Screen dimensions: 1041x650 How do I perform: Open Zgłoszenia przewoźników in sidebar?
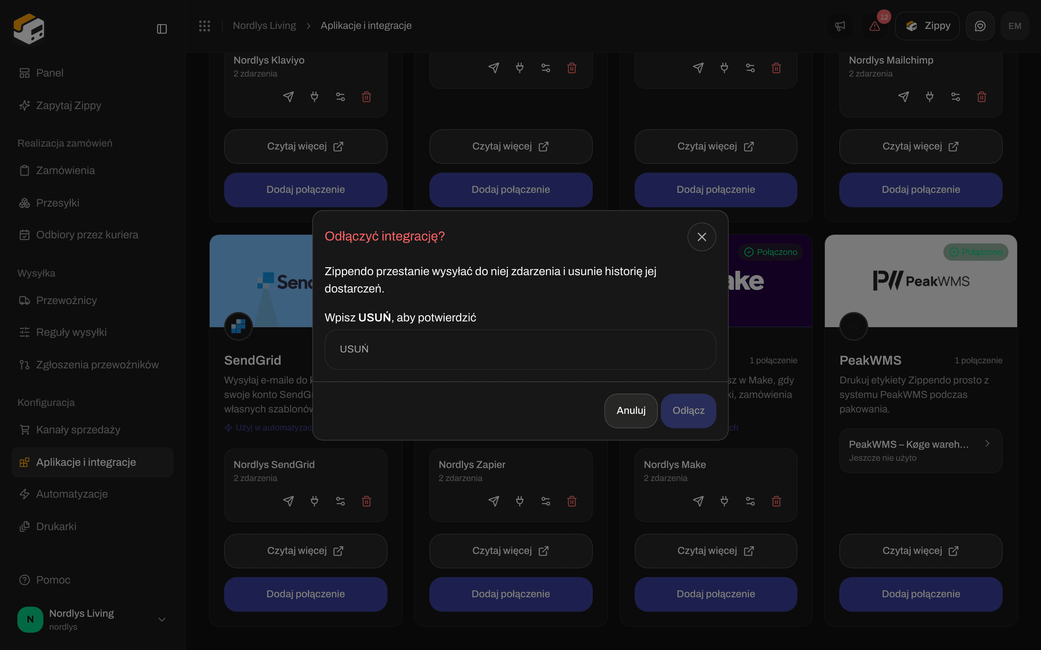pos(93,365)
